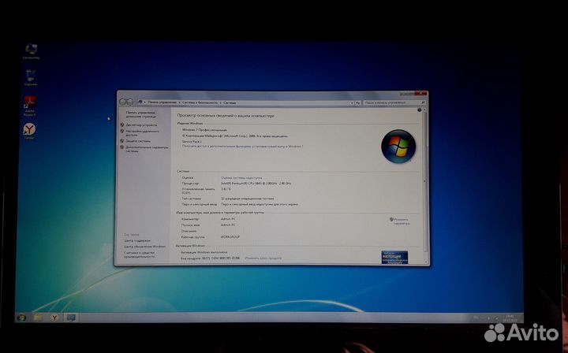The height and width of the screenshot is (353, 568).
Task: Open Настройка удаленного доступа link
Action: pos(142,132)
